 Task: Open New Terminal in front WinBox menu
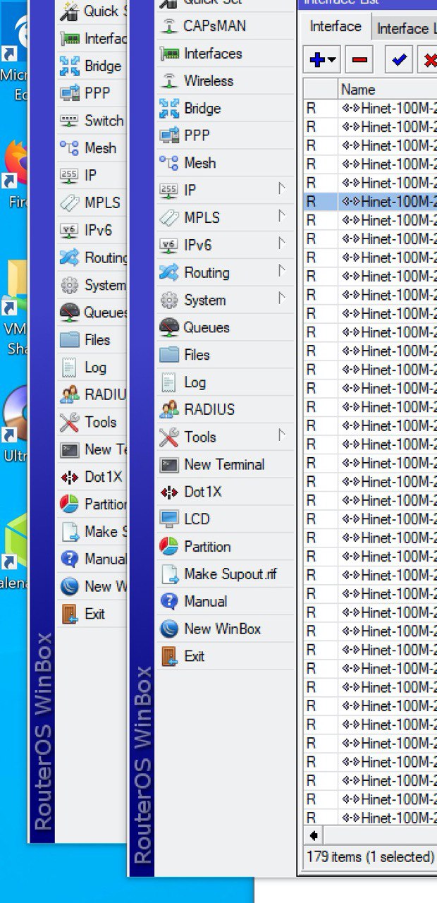(226, 464)
